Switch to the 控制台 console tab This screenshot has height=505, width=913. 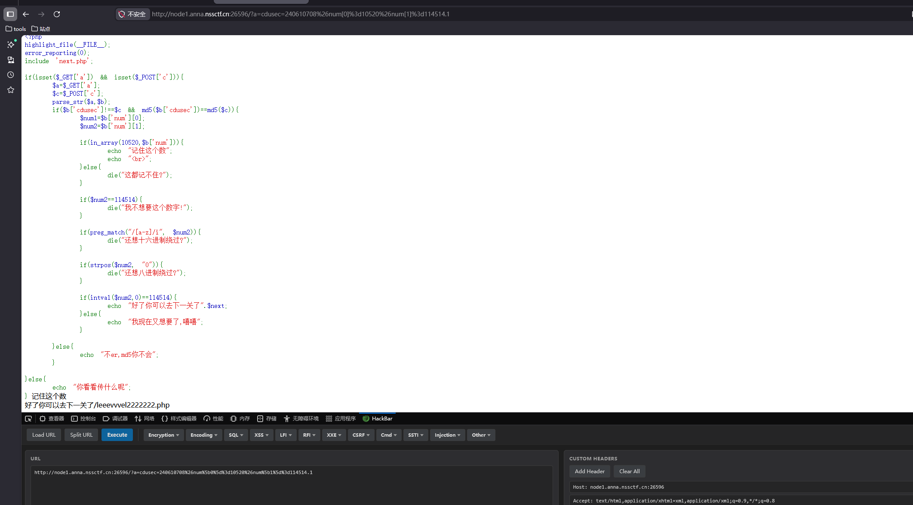click(x=83, y=419)
